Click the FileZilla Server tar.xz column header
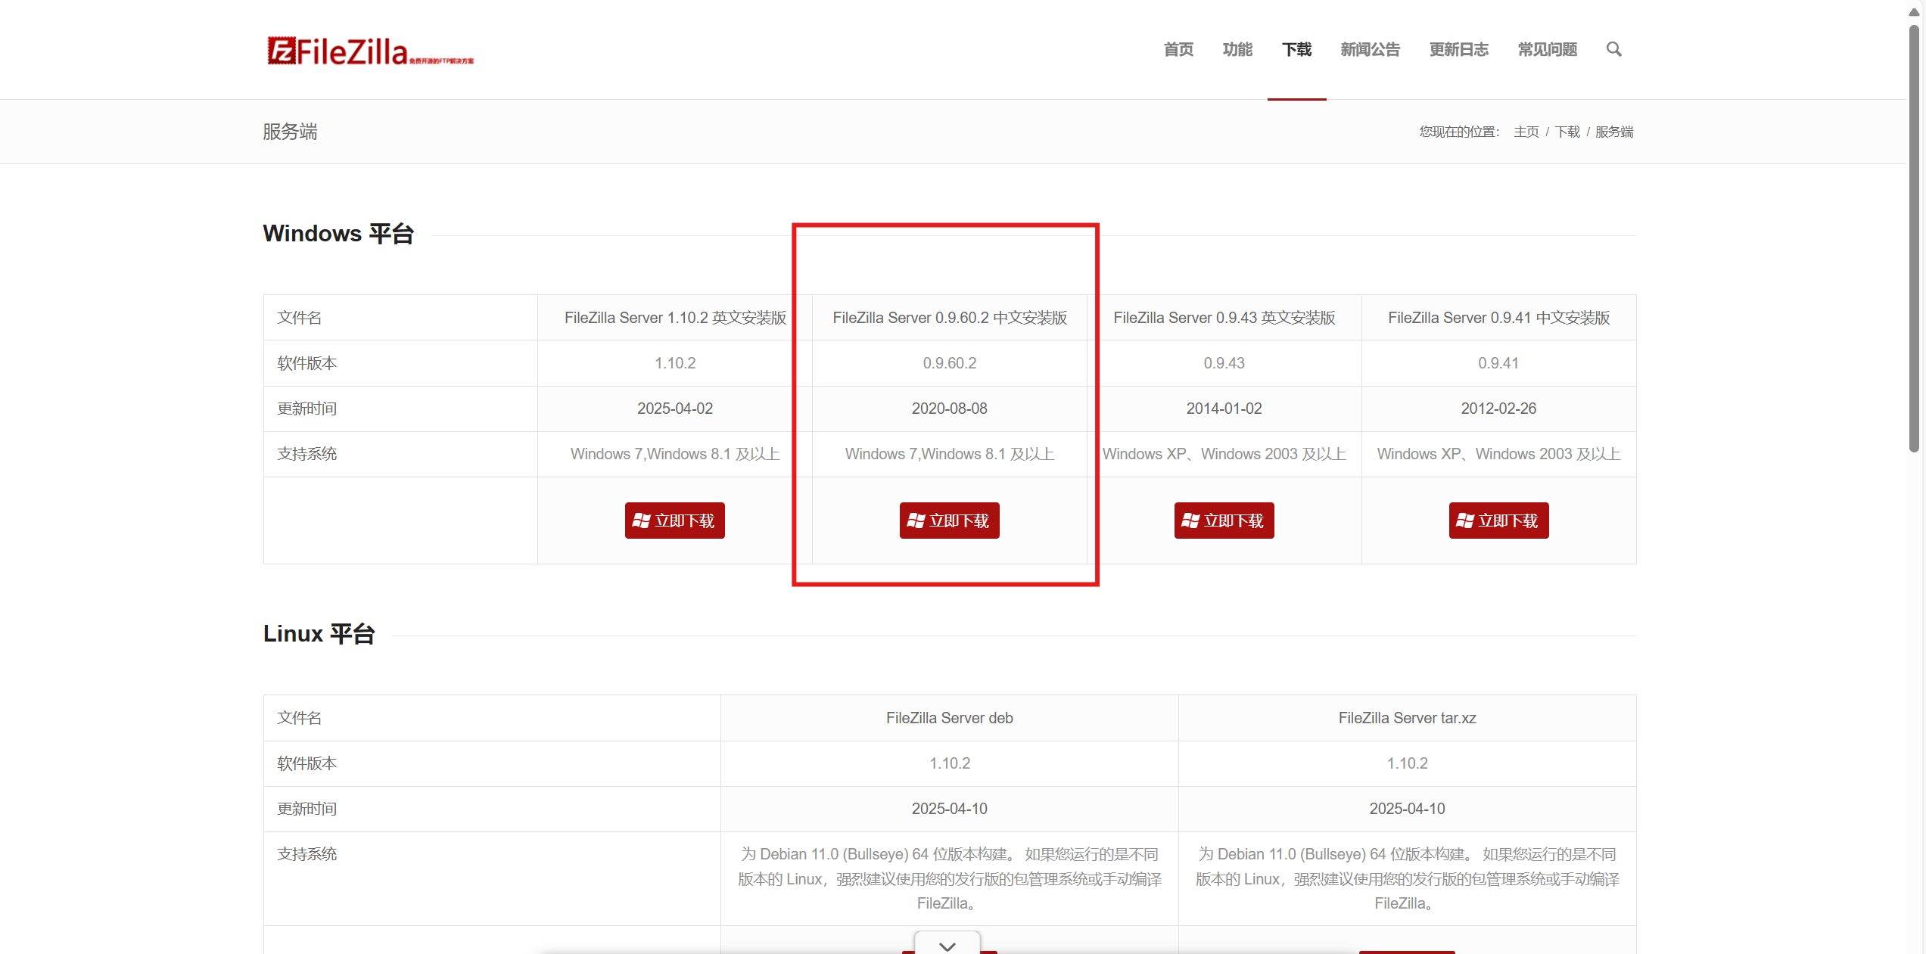Screen dimensions: 1926x954 point(1407,718)
